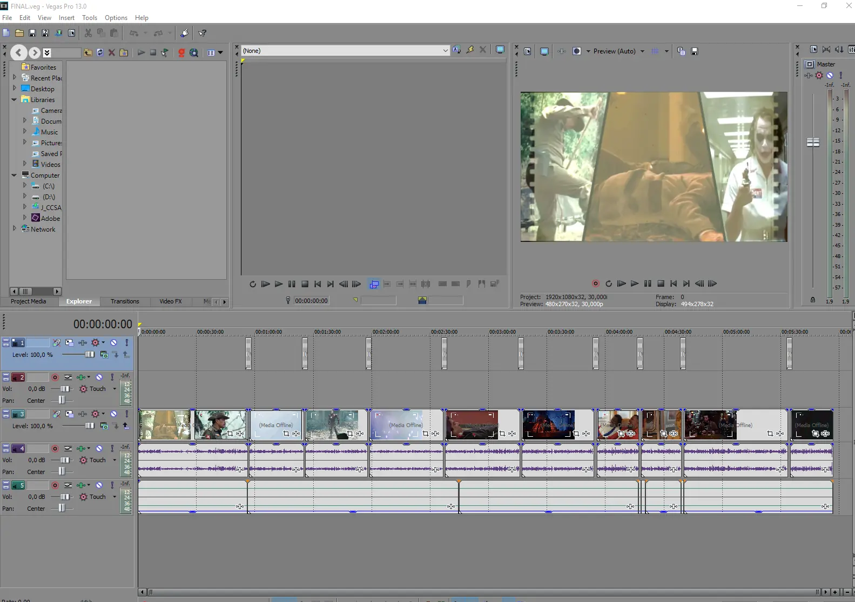Create a new project from the toolbar
Viewport: 855px width, 602px height.
6,33
